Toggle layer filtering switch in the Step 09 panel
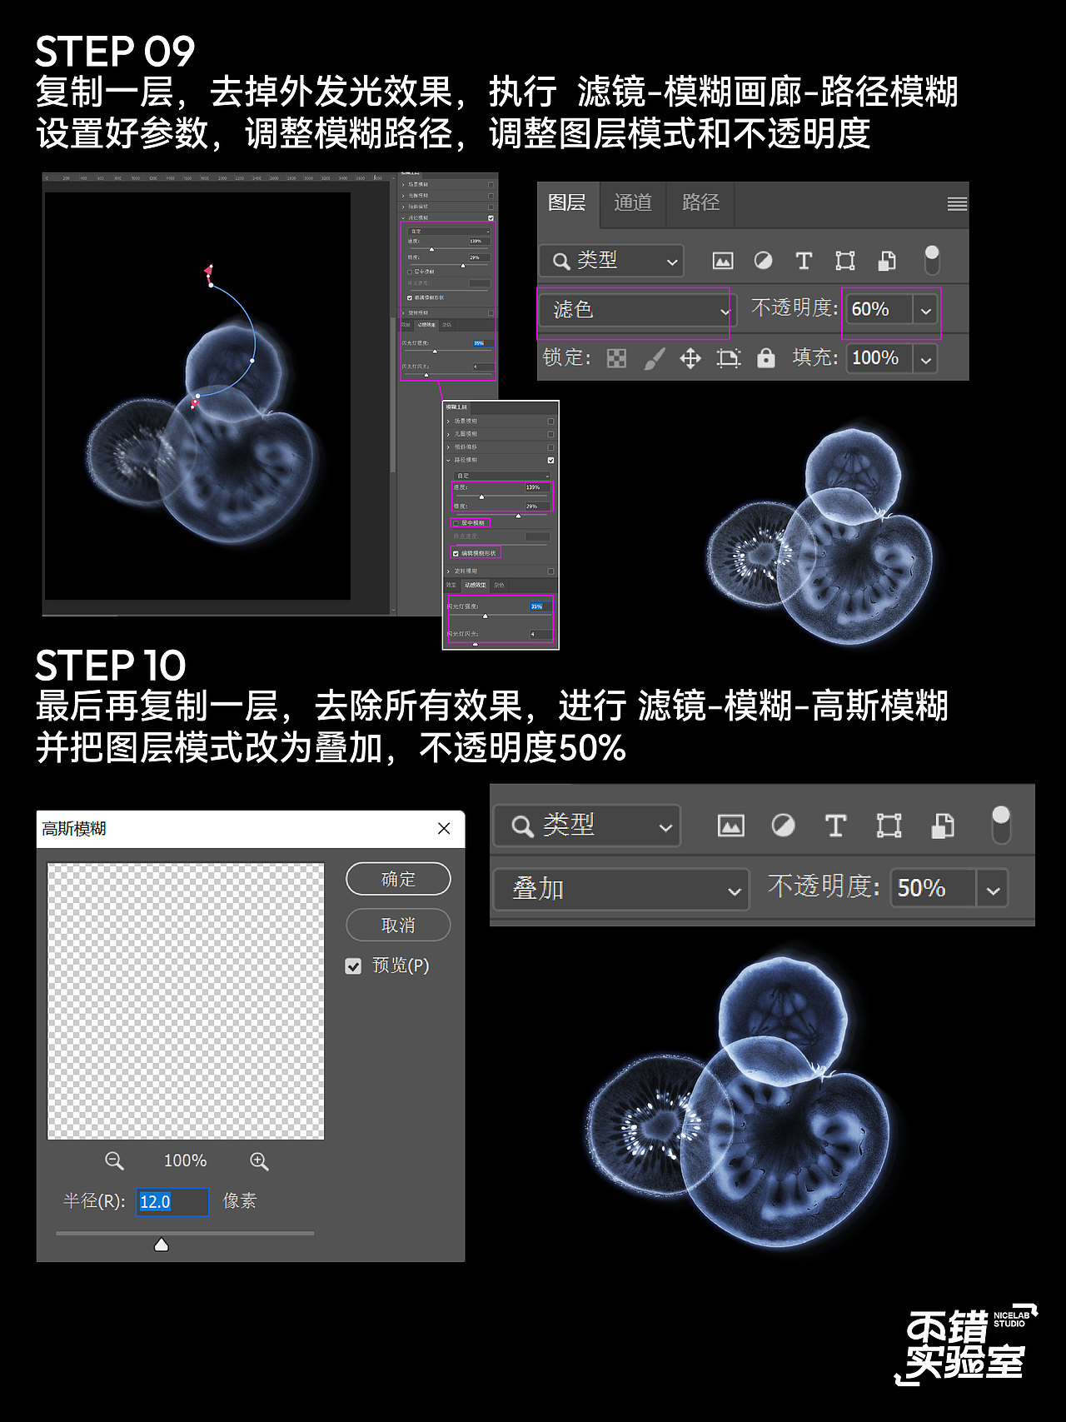Image resolution: width=1066 pixels, height=1422 pixels. click(x=932, y=260)
